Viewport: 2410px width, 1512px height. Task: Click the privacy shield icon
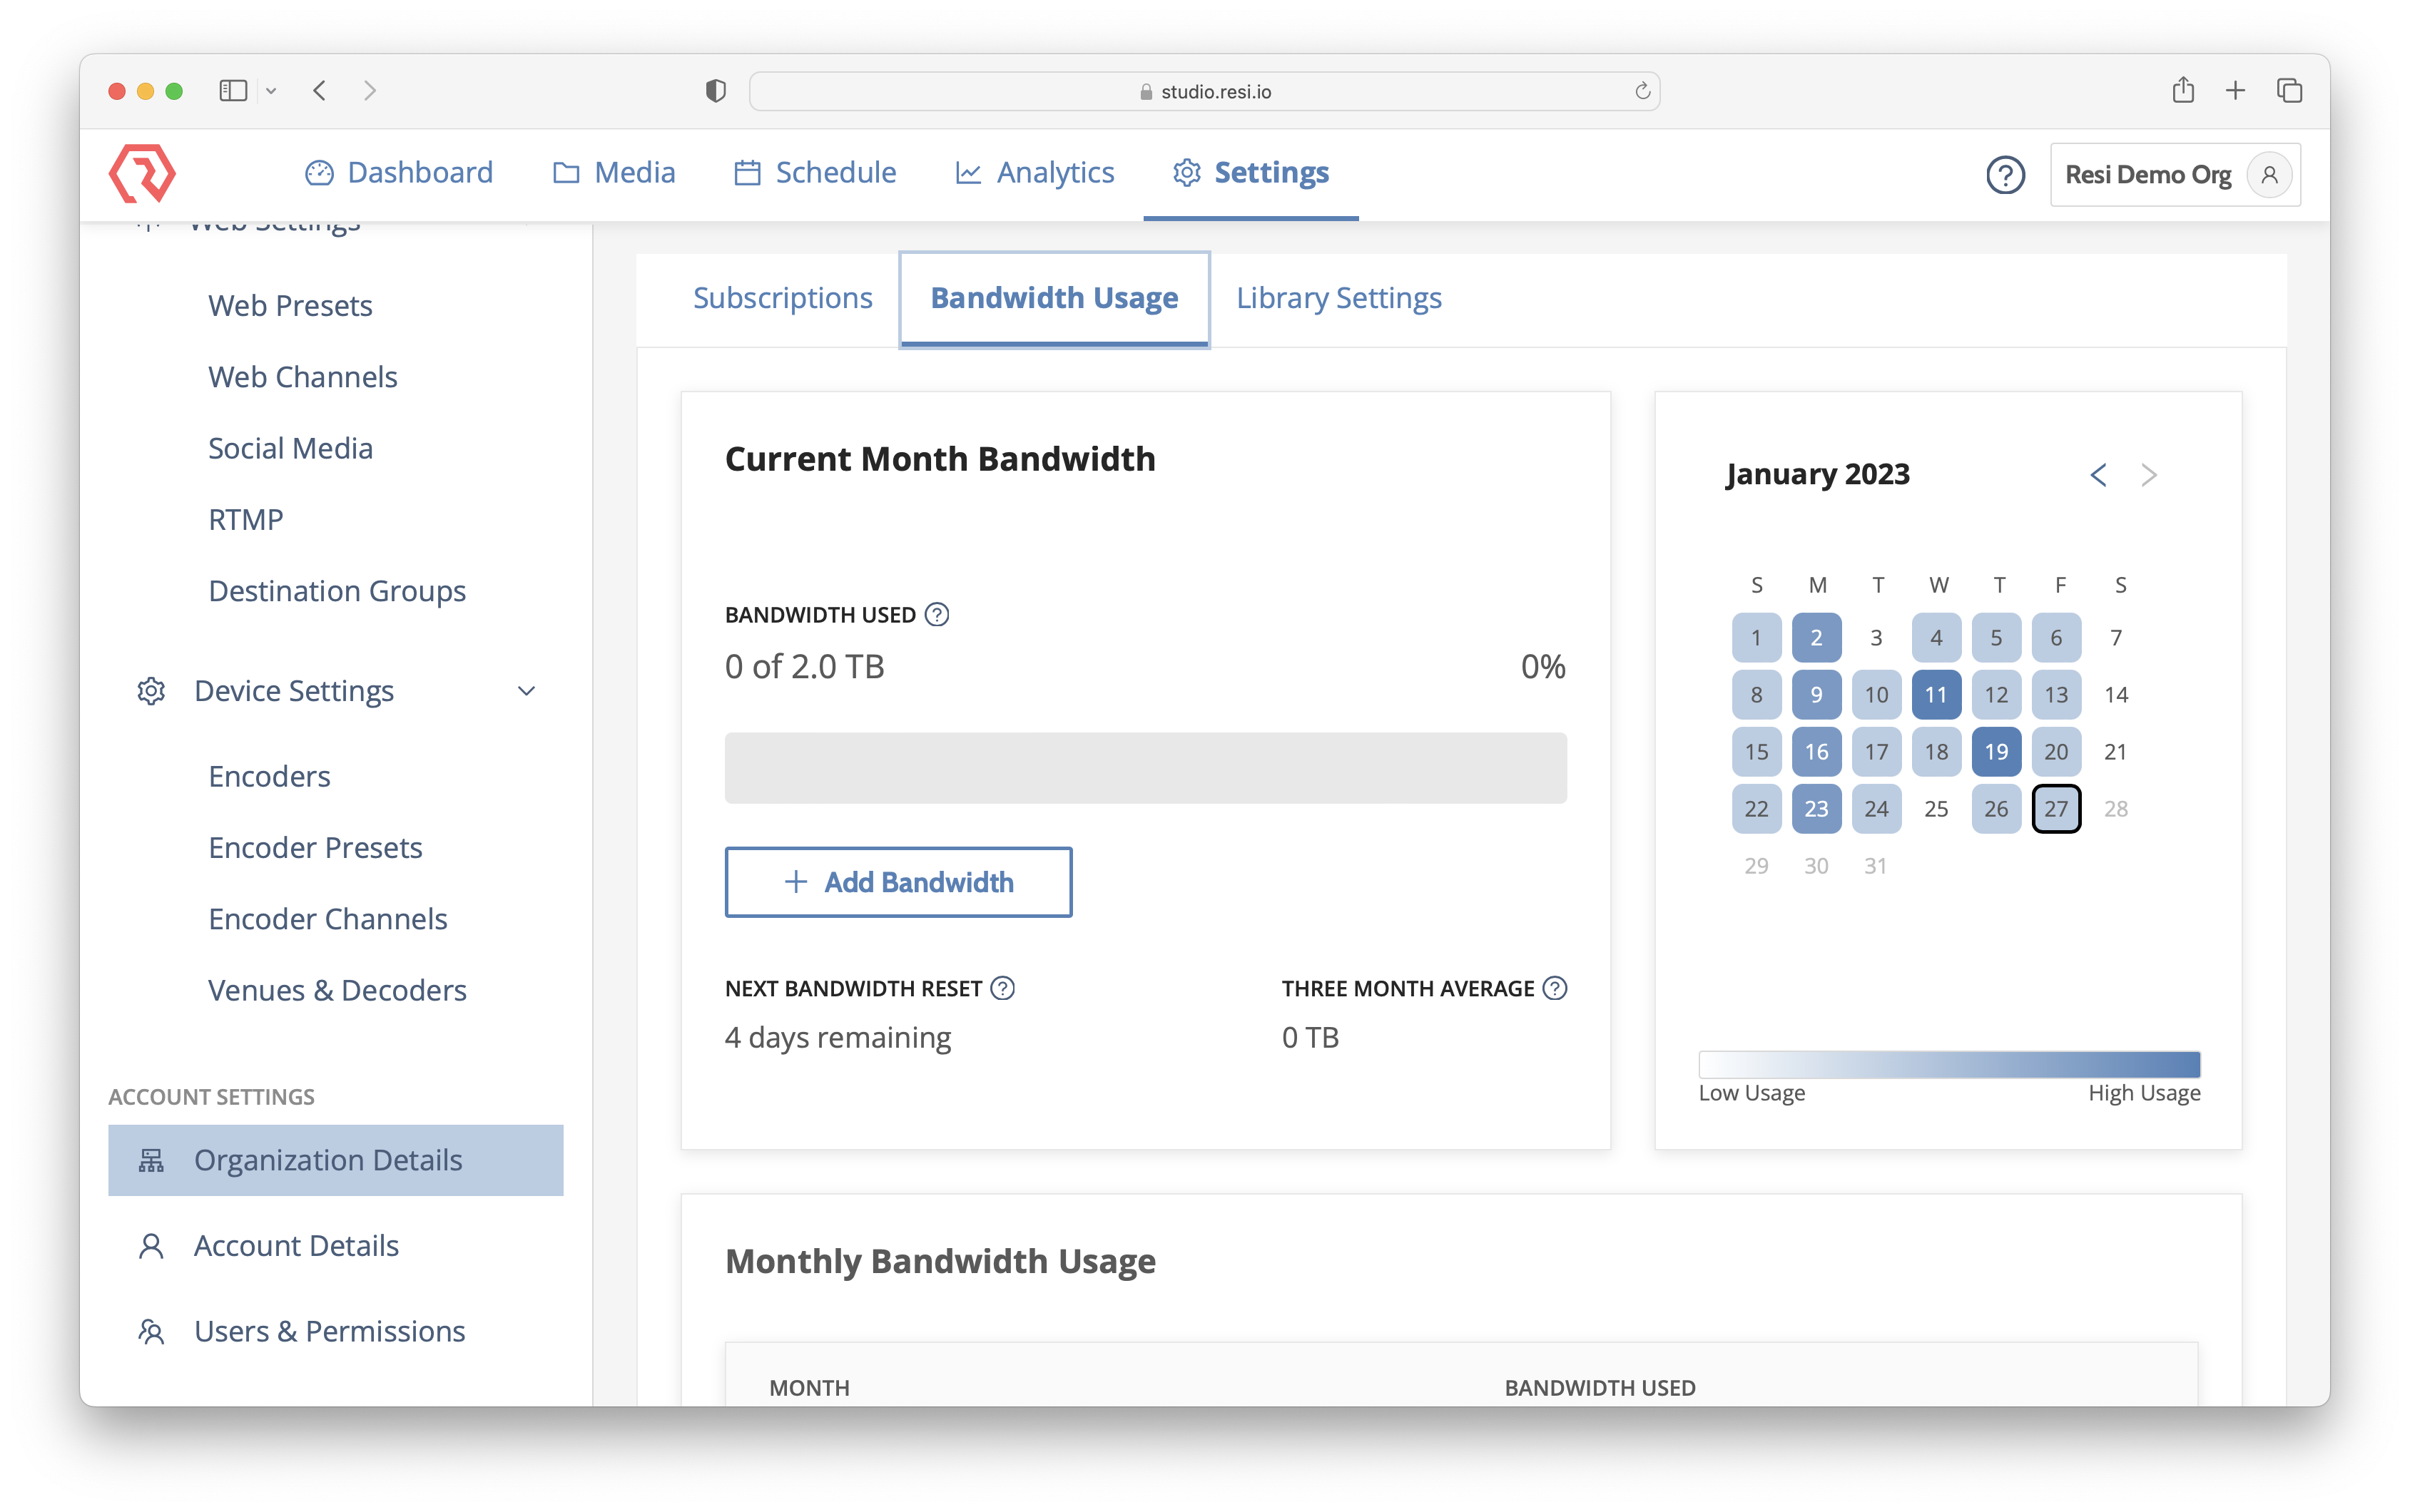[x=715, y=91]
